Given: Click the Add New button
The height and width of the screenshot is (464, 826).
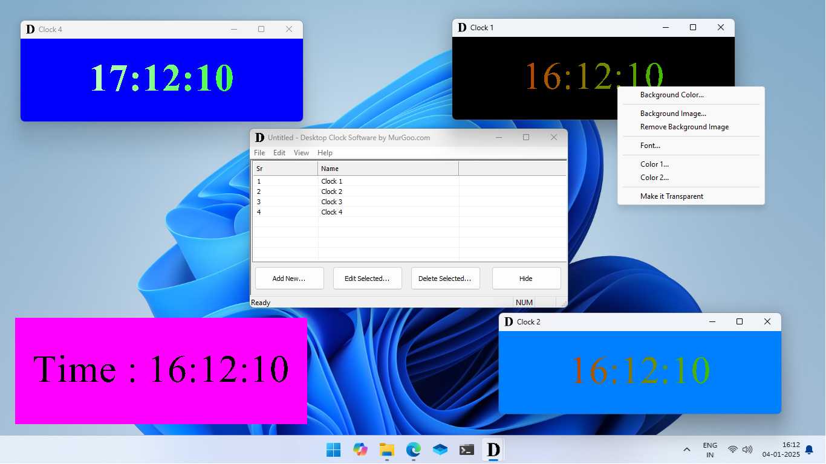Looking at the screenshot, I should [289, 278].
